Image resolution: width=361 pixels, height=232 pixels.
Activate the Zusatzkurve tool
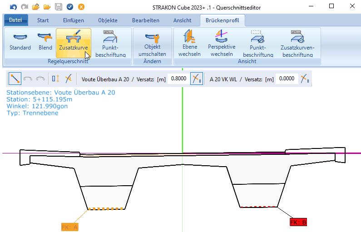pyautogui.click(x=74, y=43)
